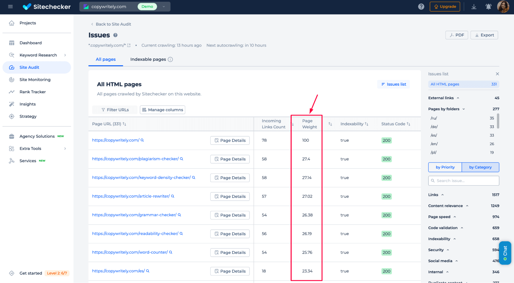This screenshot has height=283, width=514.
Task: Click magnifier icon next to copywritely.com/ URL
Action: 142,140
